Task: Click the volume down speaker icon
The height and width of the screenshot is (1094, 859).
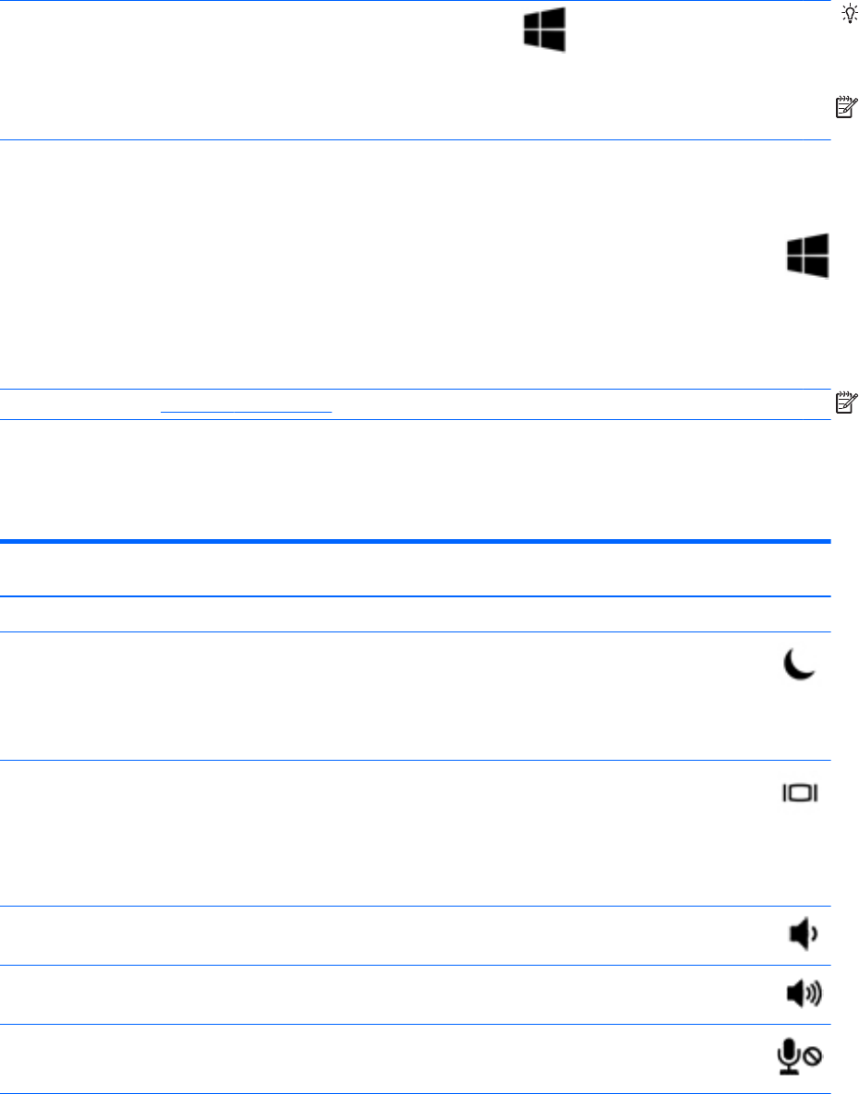Action: 802,935
